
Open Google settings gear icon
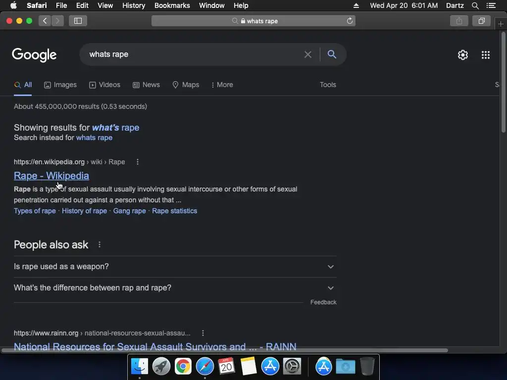coord(463,55)
